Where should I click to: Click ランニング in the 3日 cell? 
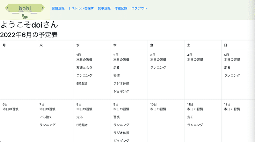coord(158,68)
